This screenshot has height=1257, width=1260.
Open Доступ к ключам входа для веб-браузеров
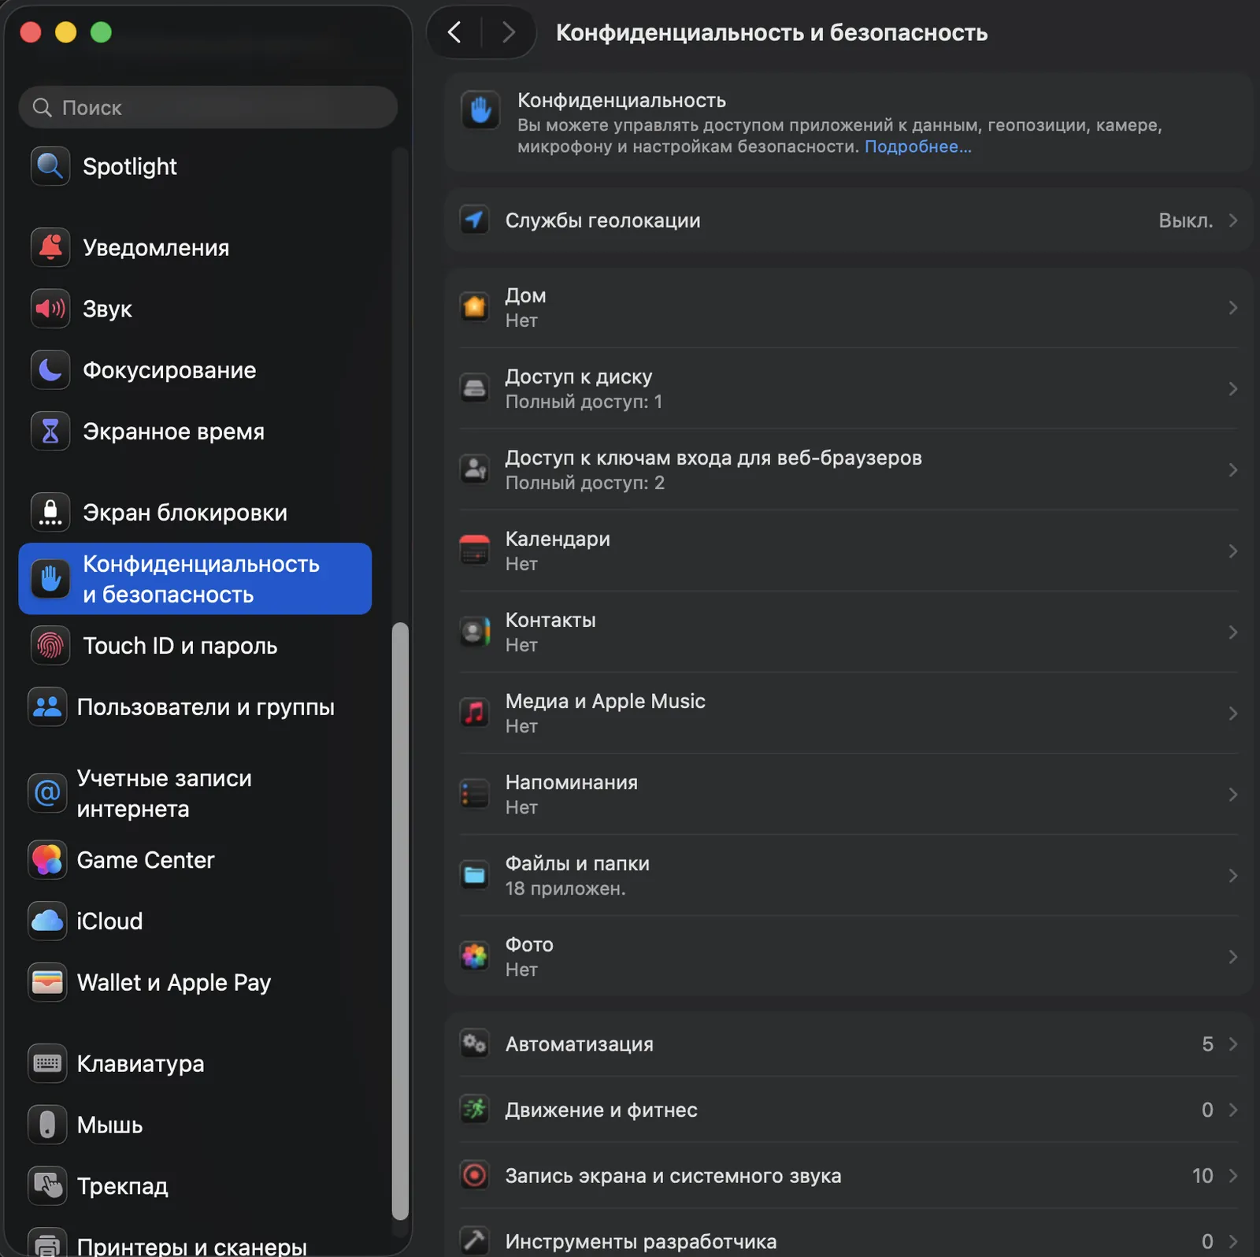[x=848, y=470]
